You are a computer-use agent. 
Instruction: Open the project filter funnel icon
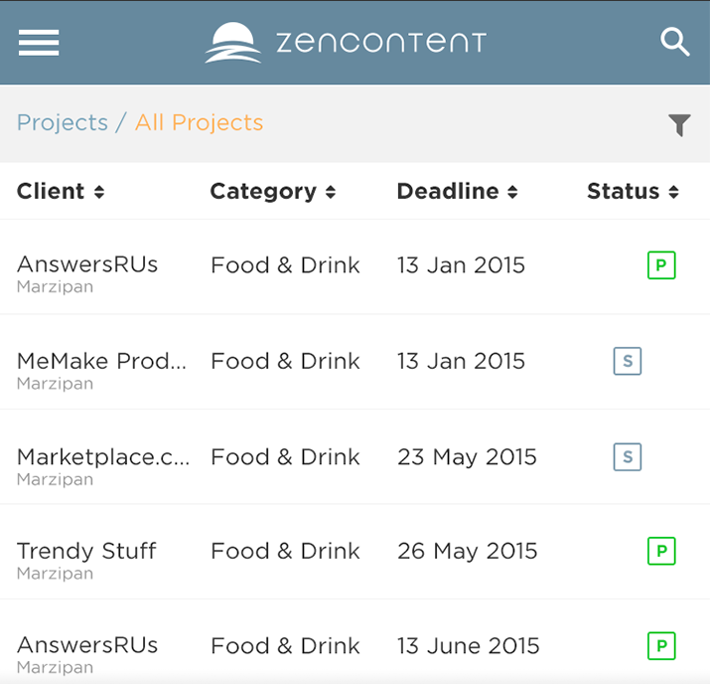(679, 124)
